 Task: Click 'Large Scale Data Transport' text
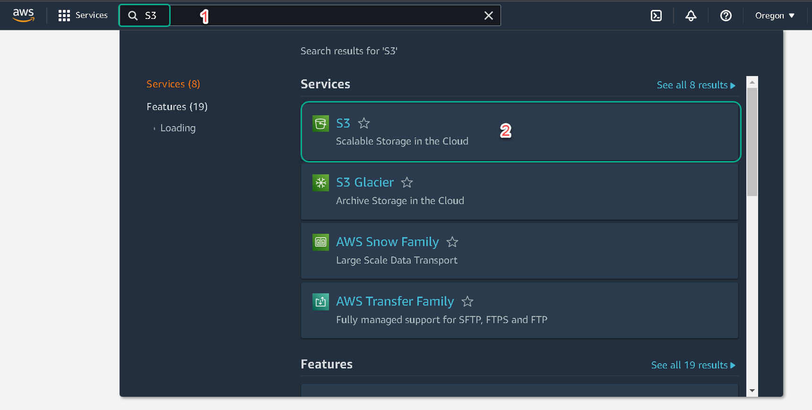397,260
